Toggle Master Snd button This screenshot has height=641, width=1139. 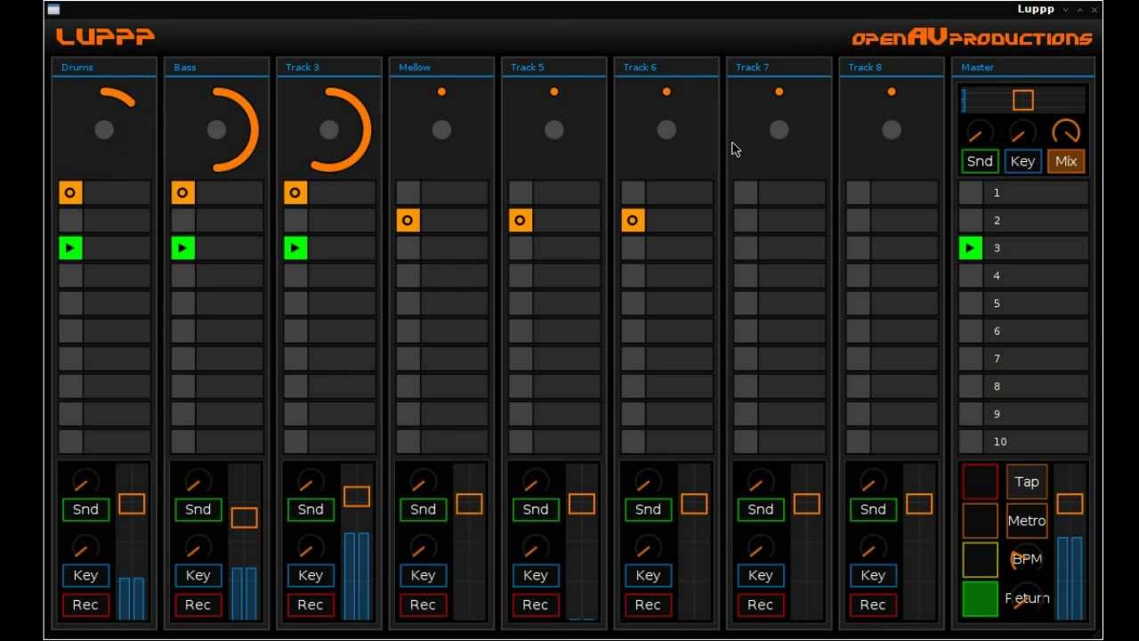point(980,161)
